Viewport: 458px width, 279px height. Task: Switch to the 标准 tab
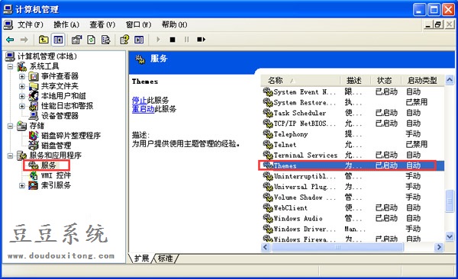point(166,258)
